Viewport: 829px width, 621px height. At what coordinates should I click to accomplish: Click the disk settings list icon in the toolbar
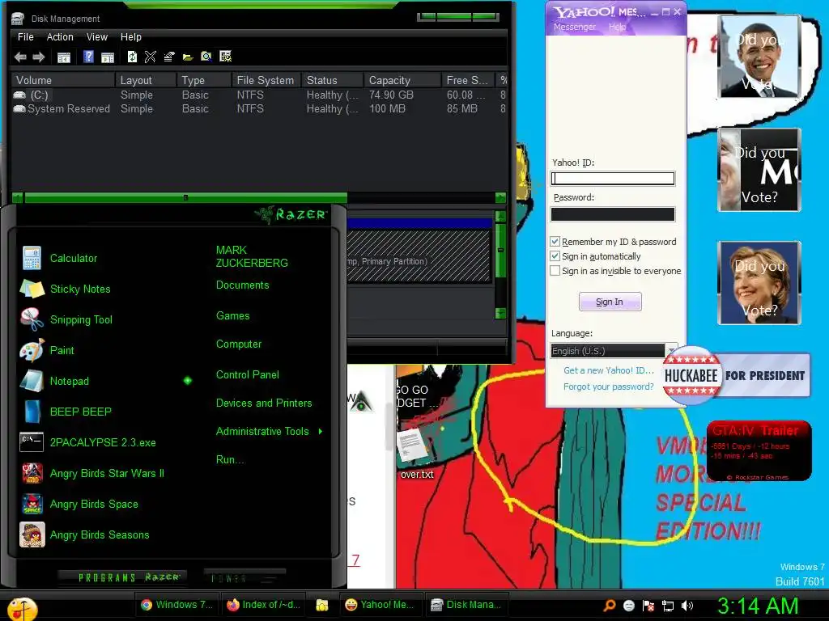pos(226,57)
